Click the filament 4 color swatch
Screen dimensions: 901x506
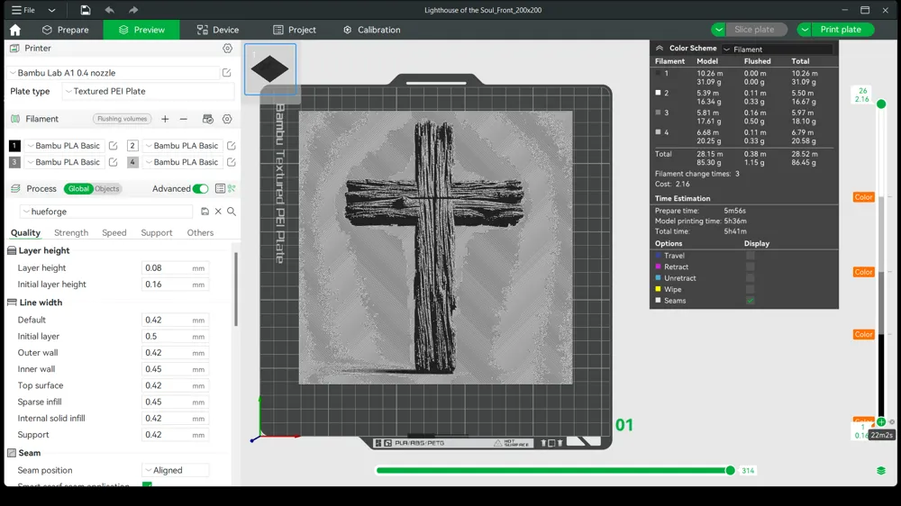(132, 162)
